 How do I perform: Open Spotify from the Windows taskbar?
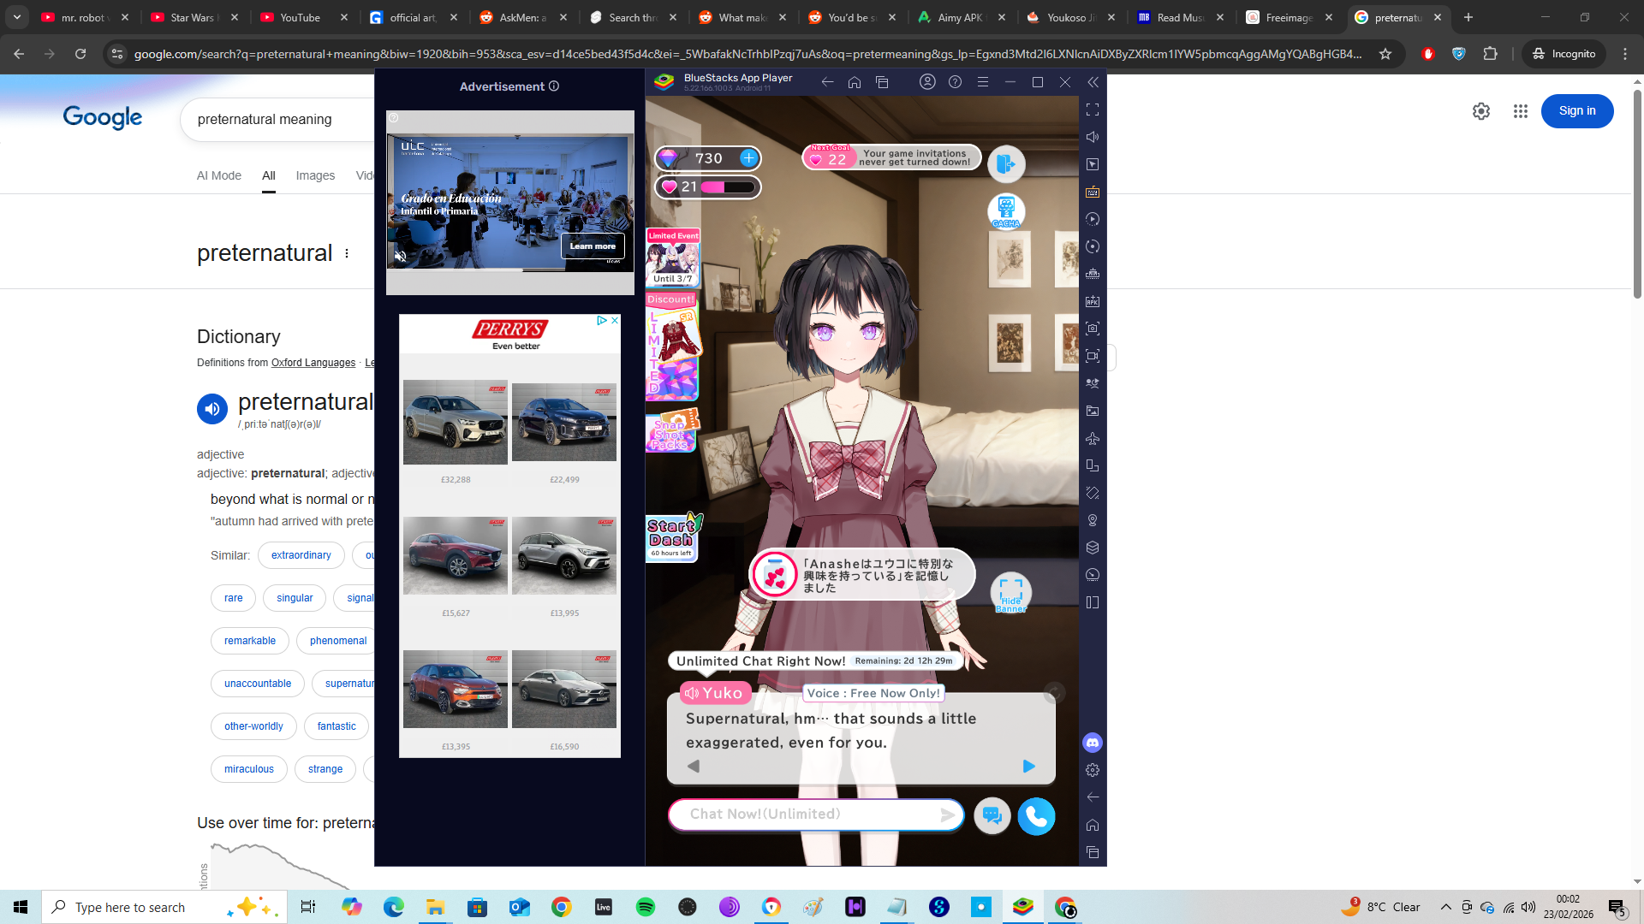click(x=646, y=907)
